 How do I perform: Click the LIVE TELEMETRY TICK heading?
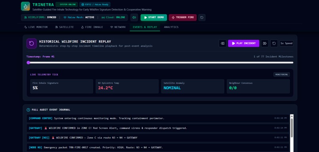click(x=44, y=75)
